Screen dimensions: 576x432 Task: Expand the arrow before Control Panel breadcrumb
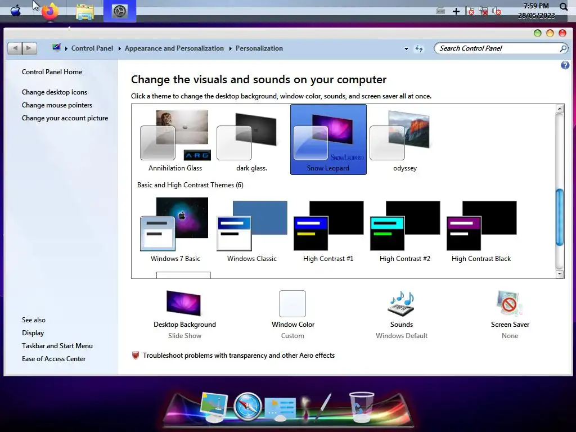click(66, 48)
